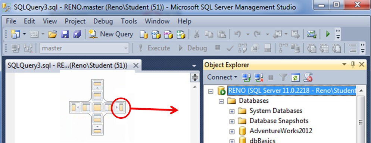The height and width of the screenshot is (143, 371).
Task: Save the query with the floppy disk icon
Action: (x=65, y=35)
